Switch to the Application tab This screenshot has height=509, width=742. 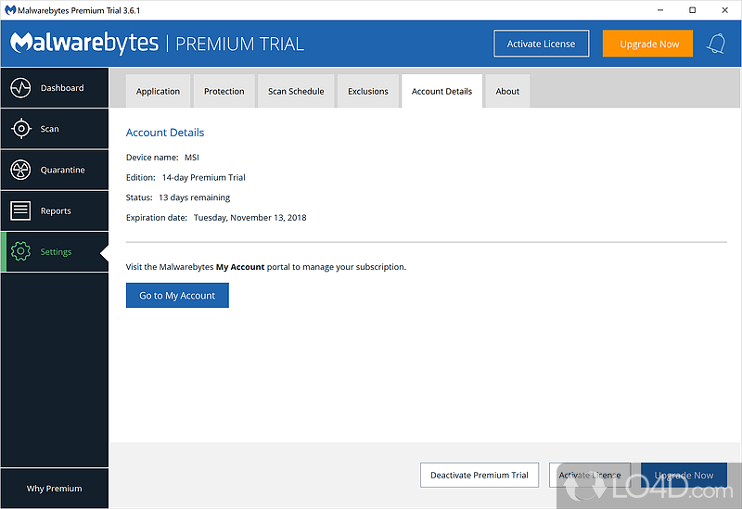(158, 91)
